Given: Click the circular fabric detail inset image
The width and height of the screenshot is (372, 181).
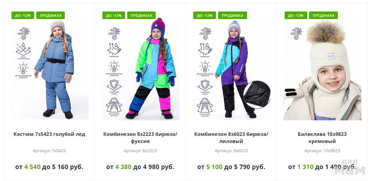Looking at the screenshot, I should [257, 95].
